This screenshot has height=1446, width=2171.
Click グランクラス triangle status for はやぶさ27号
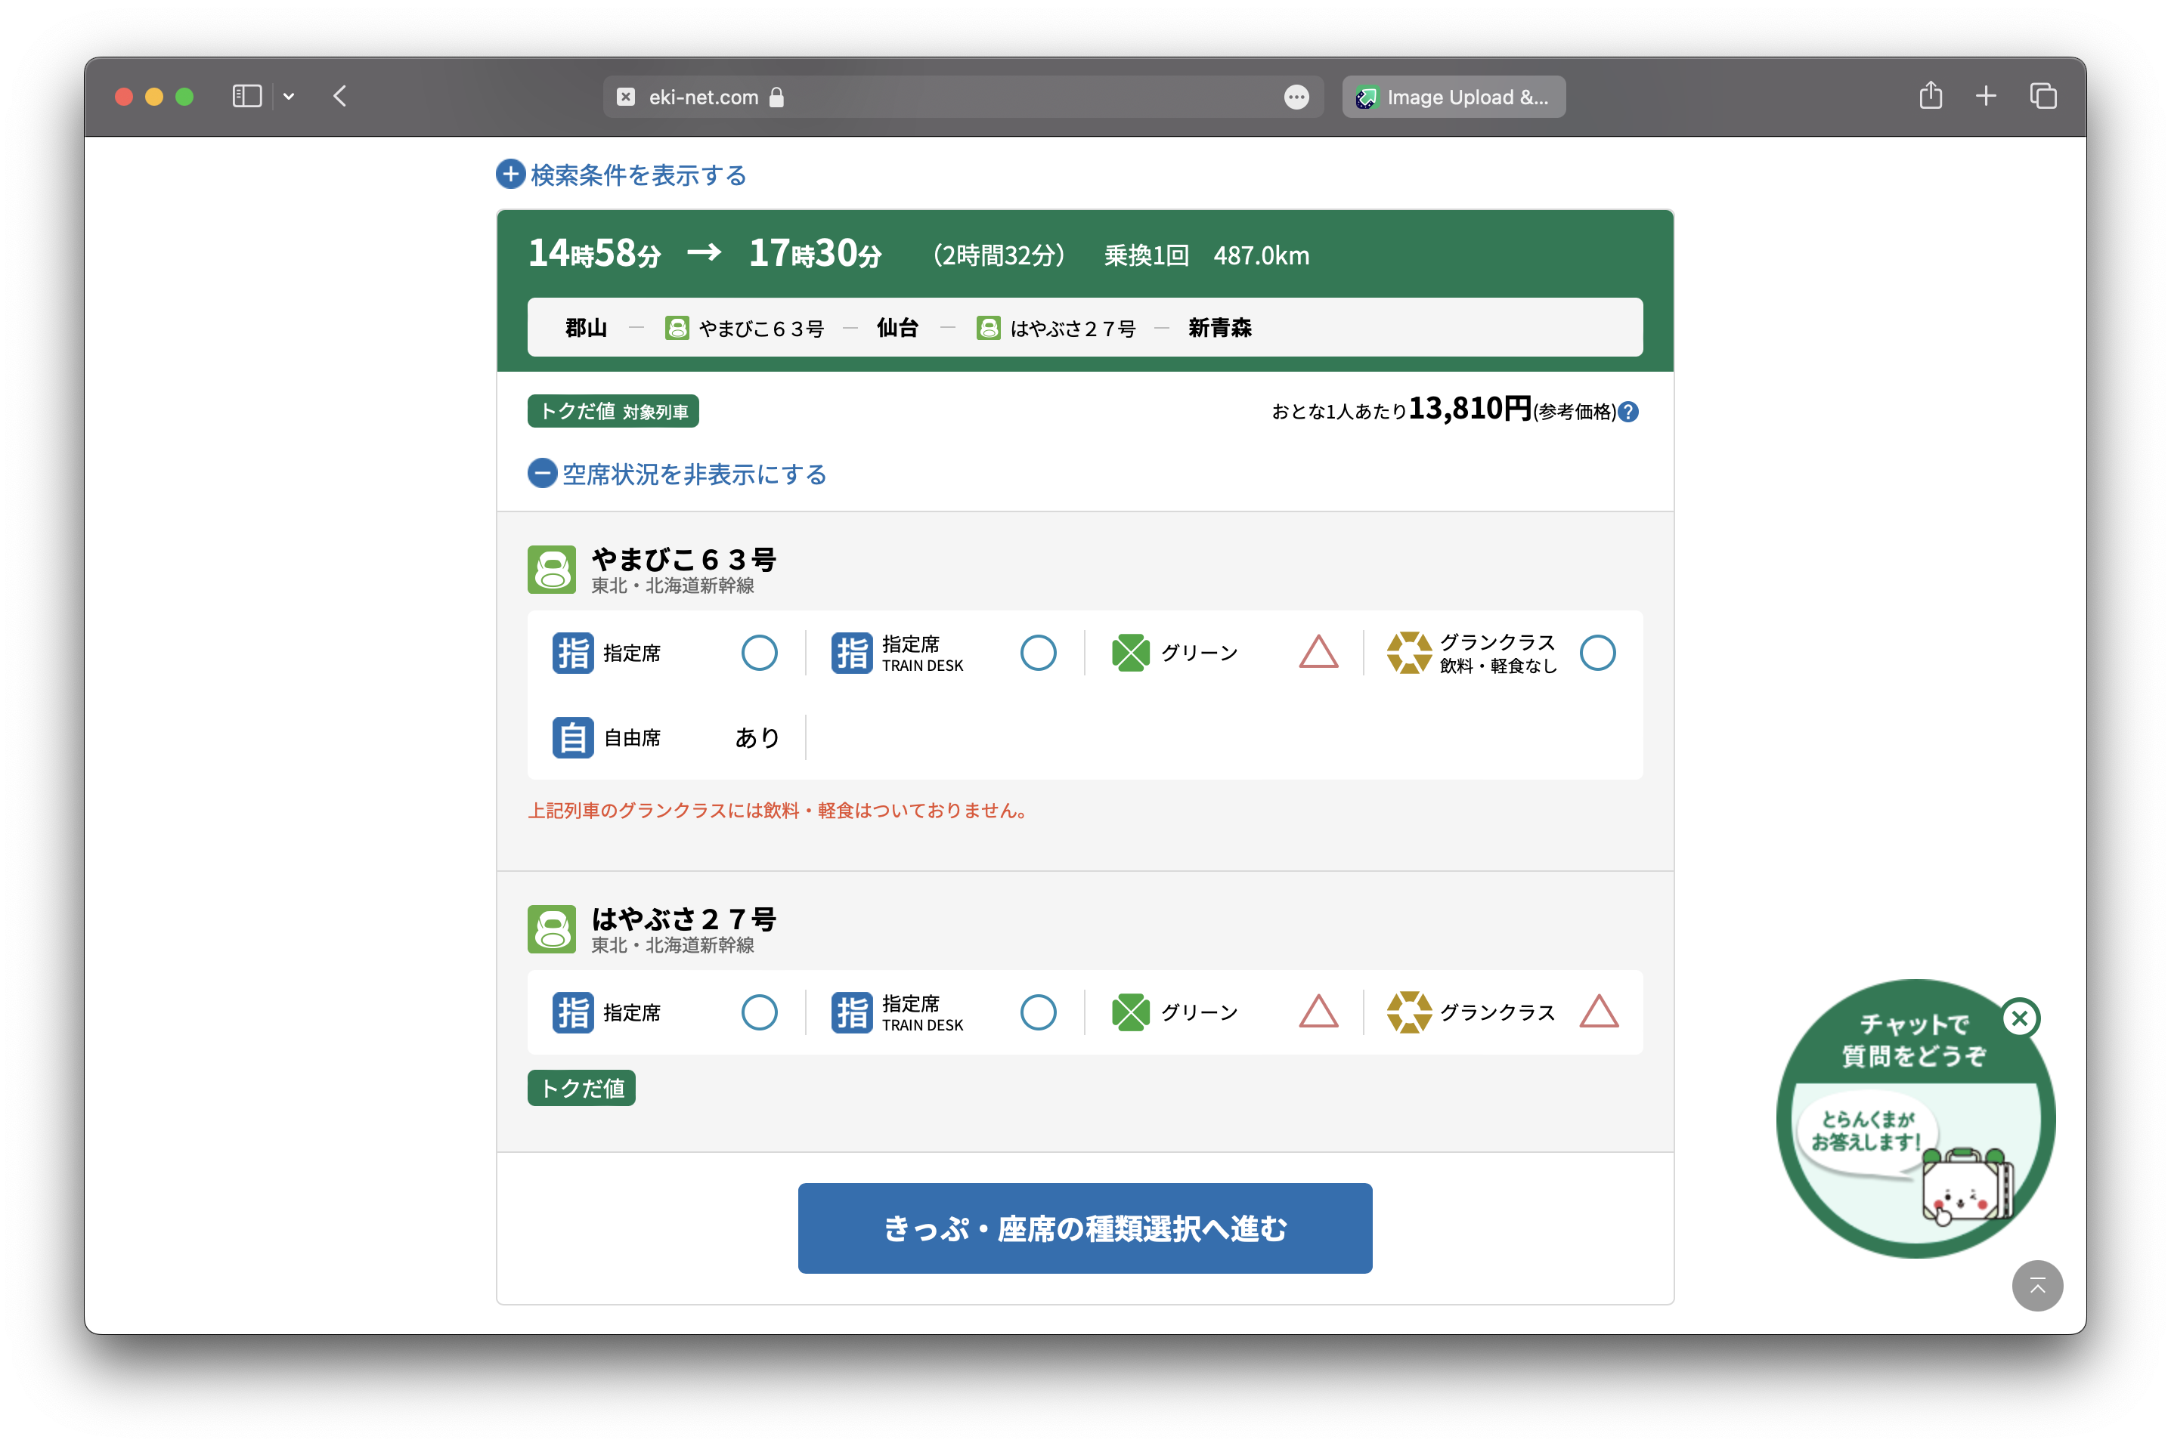[1599, 1012]
